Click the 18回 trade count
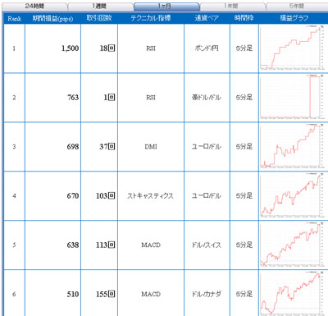Screen dimensions: 328x316 107,48
